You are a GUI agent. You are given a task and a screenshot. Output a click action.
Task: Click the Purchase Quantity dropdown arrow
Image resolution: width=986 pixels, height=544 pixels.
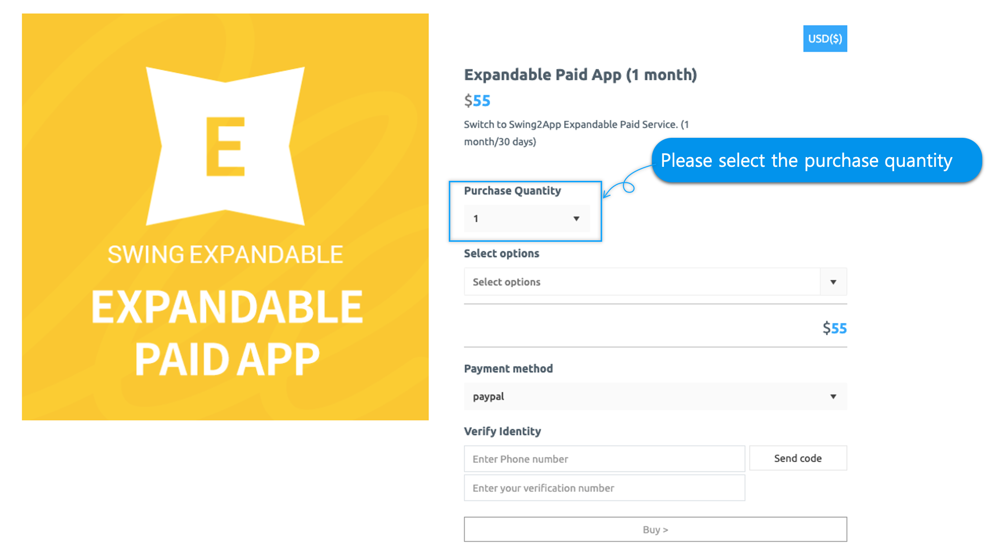576,219
